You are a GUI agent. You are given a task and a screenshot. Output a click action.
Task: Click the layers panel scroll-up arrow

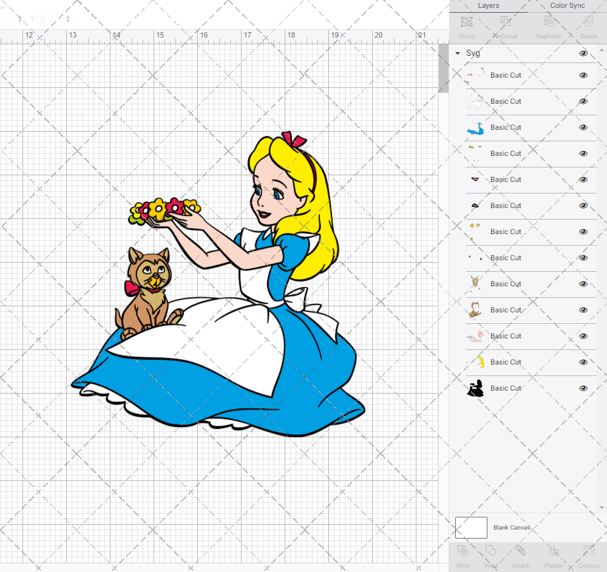pyautogui.click(x=601, y=50)
